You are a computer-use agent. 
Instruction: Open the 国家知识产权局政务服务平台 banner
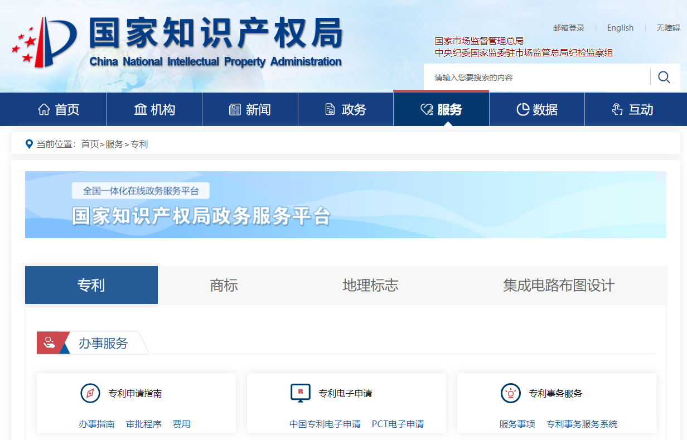coord(346,205)
